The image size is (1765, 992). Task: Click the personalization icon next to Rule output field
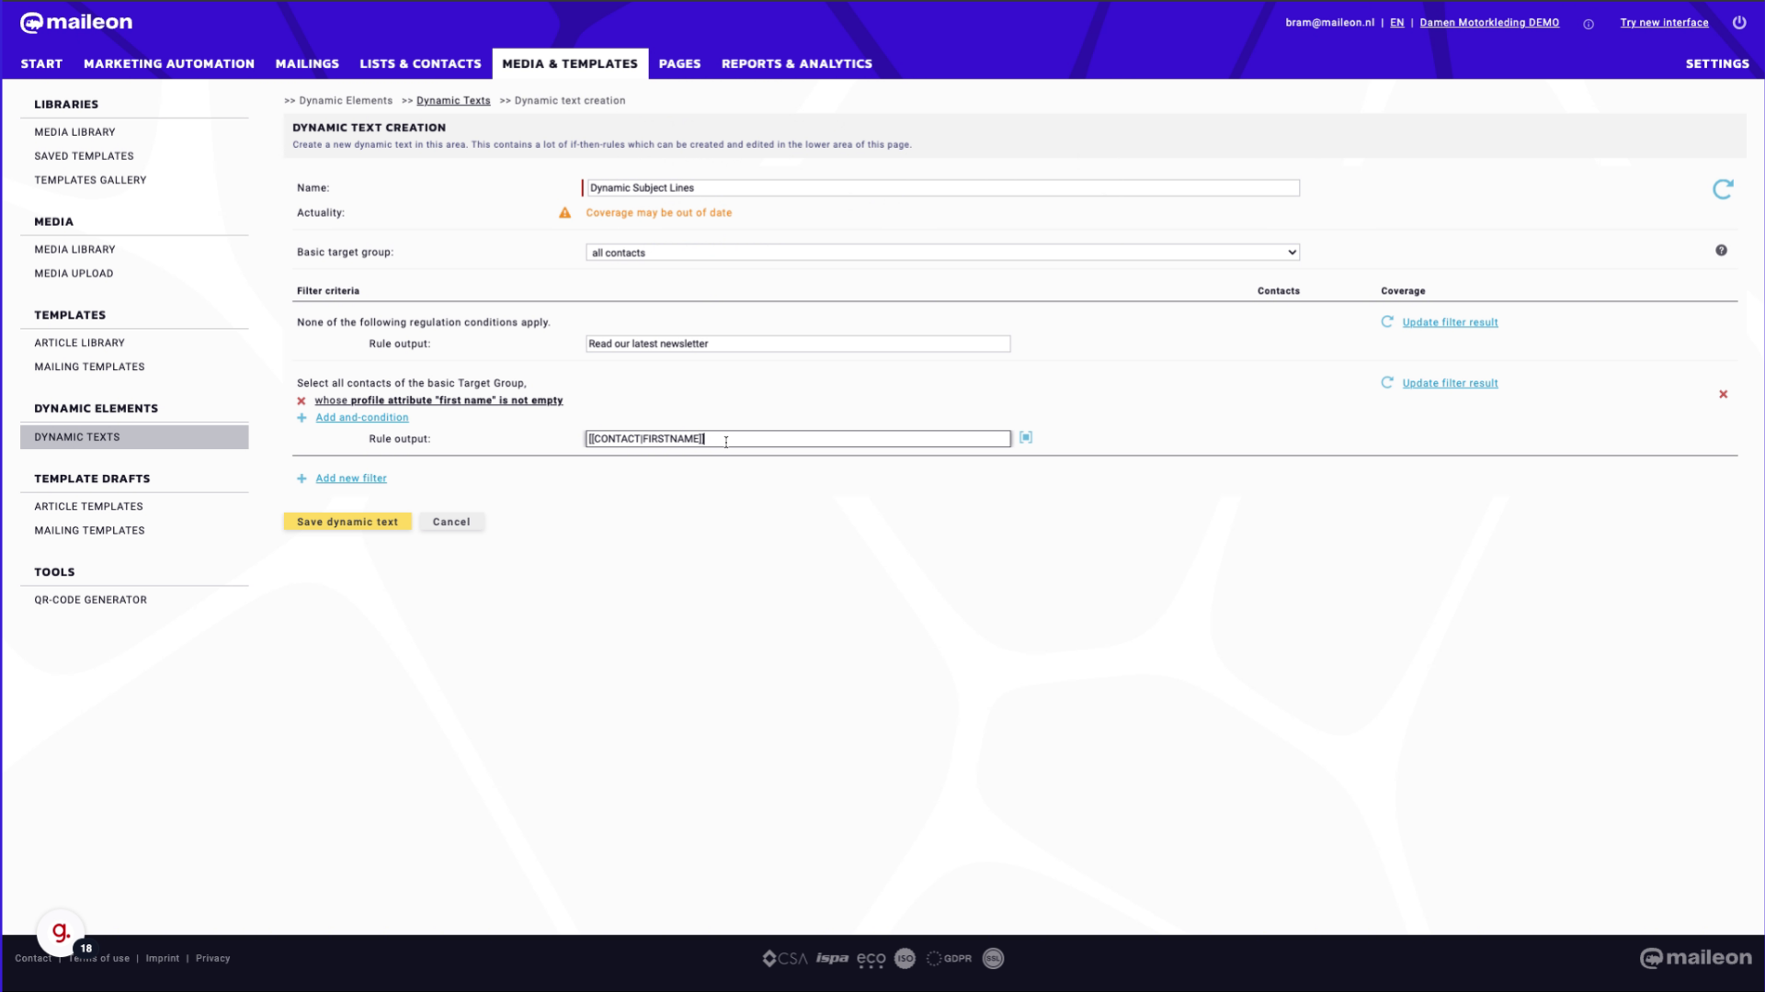[1026, 436]
